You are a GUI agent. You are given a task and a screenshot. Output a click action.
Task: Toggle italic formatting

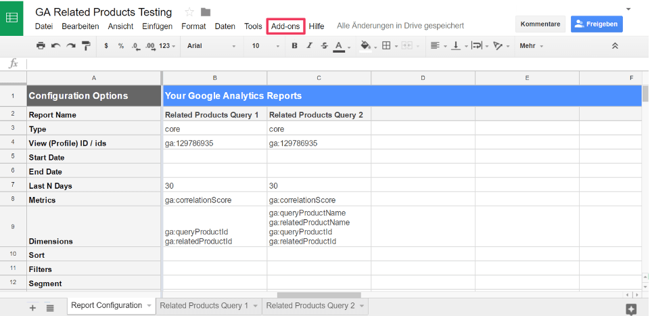[309, 46]
